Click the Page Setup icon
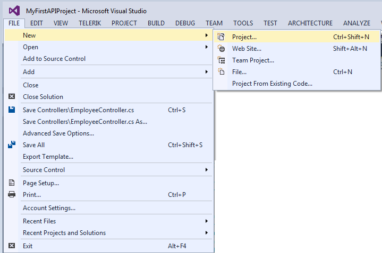Screen dimensions: 382x253 [x=12, y=183]
